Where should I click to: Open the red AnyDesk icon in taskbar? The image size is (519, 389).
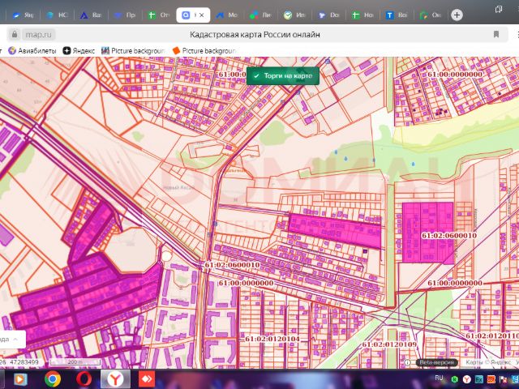147,378
